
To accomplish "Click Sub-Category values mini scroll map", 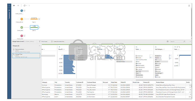I will pyautogui.click(x=170, y=57).
